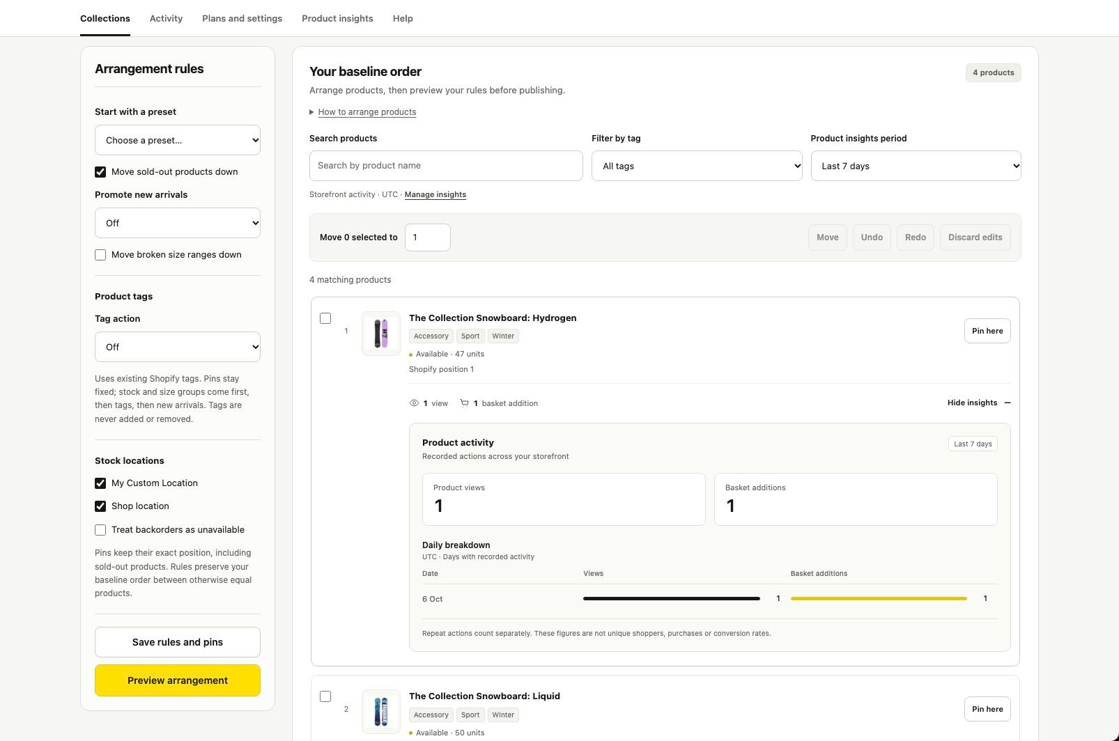Uncheck My Custom Location stock location
Screen dimensions: 1119x741
100,483
